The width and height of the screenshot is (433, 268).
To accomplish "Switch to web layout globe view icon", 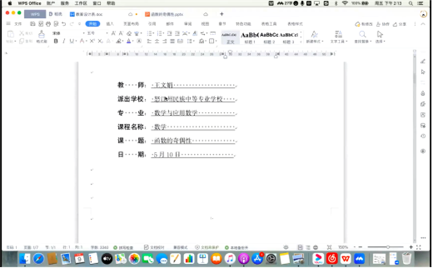I will (315, 247).
